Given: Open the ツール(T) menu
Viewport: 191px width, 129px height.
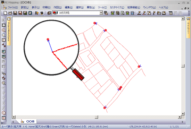Looking at the screenshot, I should pos(102,8).
